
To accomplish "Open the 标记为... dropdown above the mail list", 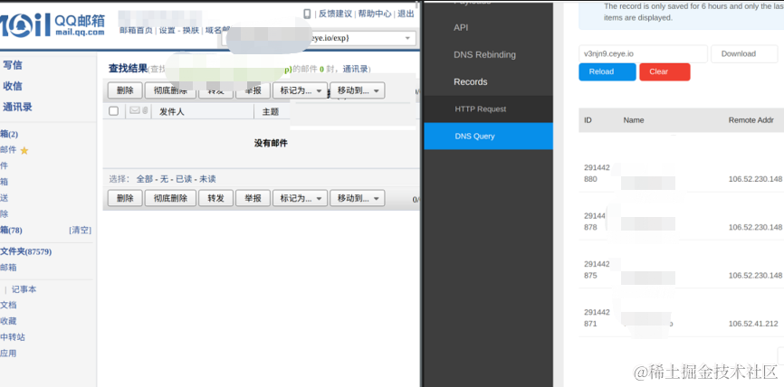I will [x=300, y=90].
